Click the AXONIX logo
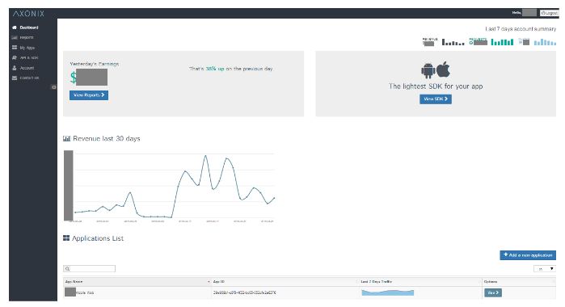Viewport: 565px width, 307px height. click(28, 14)
